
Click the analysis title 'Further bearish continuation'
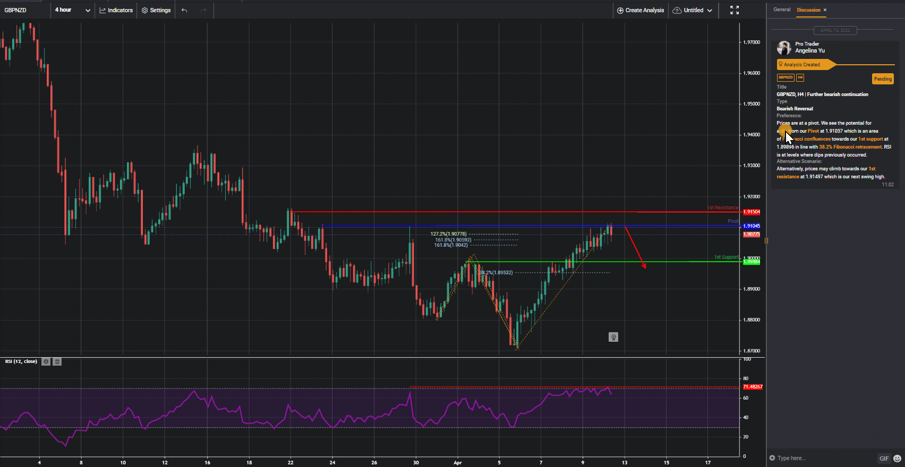tap(838, 94)
